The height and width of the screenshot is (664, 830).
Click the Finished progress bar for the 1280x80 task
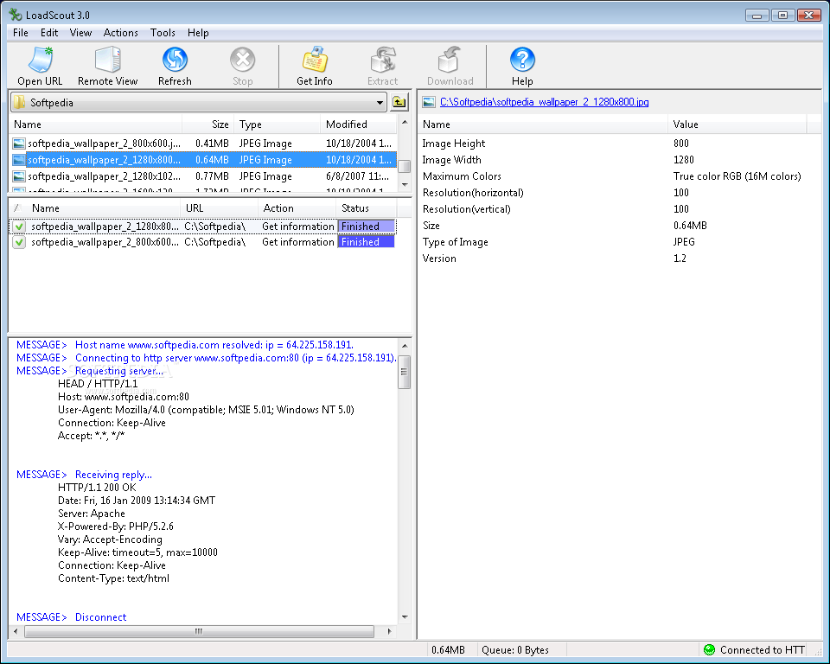click(367, 227)
